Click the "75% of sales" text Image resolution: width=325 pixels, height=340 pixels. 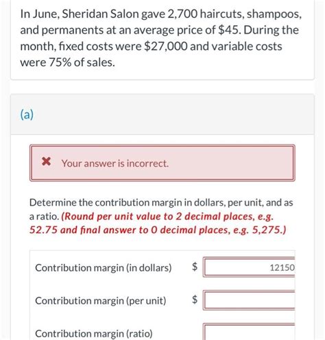tap(82, 62)
